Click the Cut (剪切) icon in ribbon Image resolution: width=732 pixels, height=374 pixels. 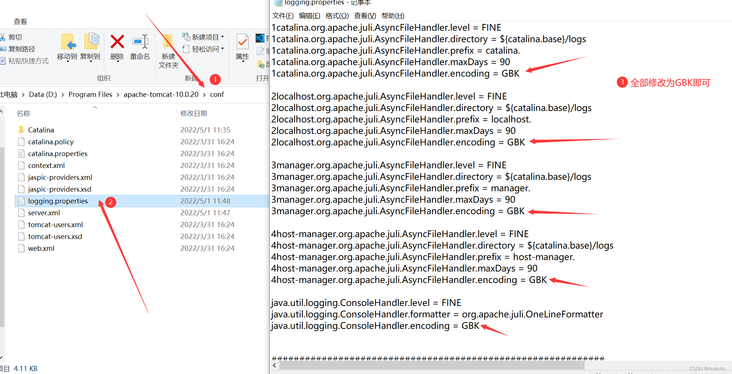(x=3, y=37)
